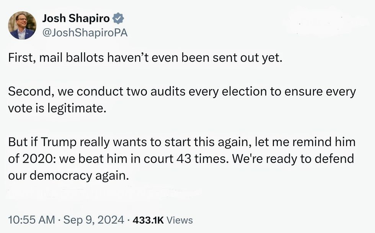Click the display name Josh Shapiro
This screenshot has height=233, width=375.
(x=76, y=18)
